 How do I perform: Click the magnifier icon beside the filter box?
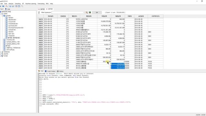point(87,12)
